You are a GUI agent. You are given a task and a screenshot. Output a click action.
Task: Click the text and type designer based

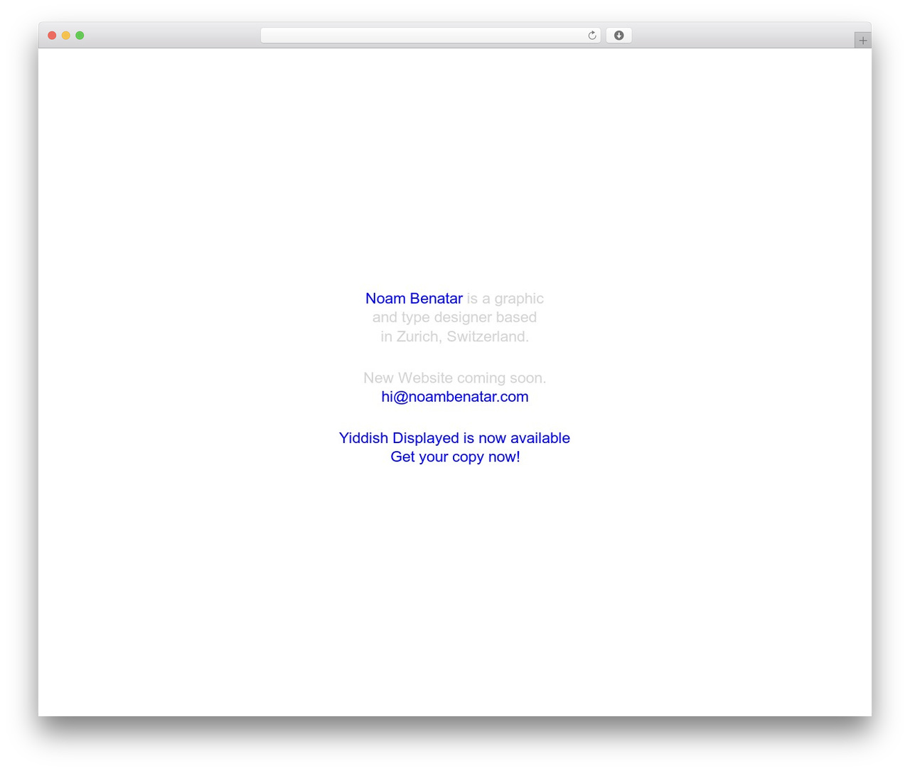tap(455, 317)
